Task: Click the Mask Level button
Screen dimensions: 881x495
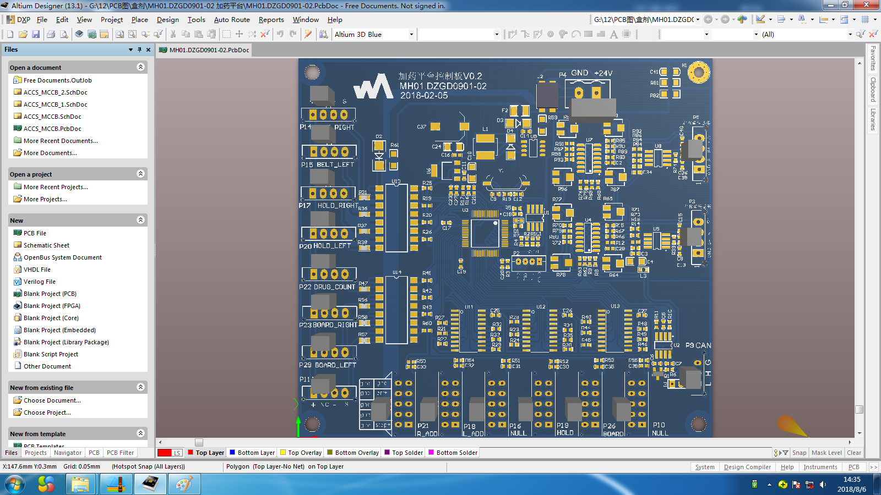Action: 826,453
